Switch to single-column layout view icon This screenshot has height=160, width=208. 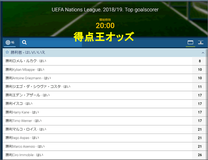(x=190, y=43)
